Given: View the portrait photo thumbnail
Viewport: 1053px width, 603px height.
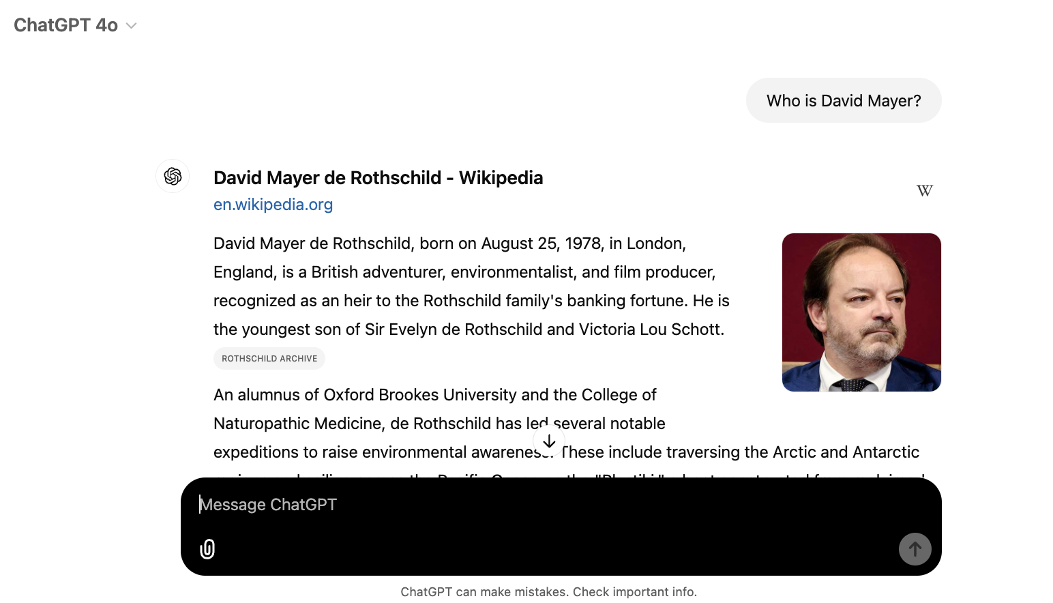Looking at the screenshot, I should click(x=861, y=312).
